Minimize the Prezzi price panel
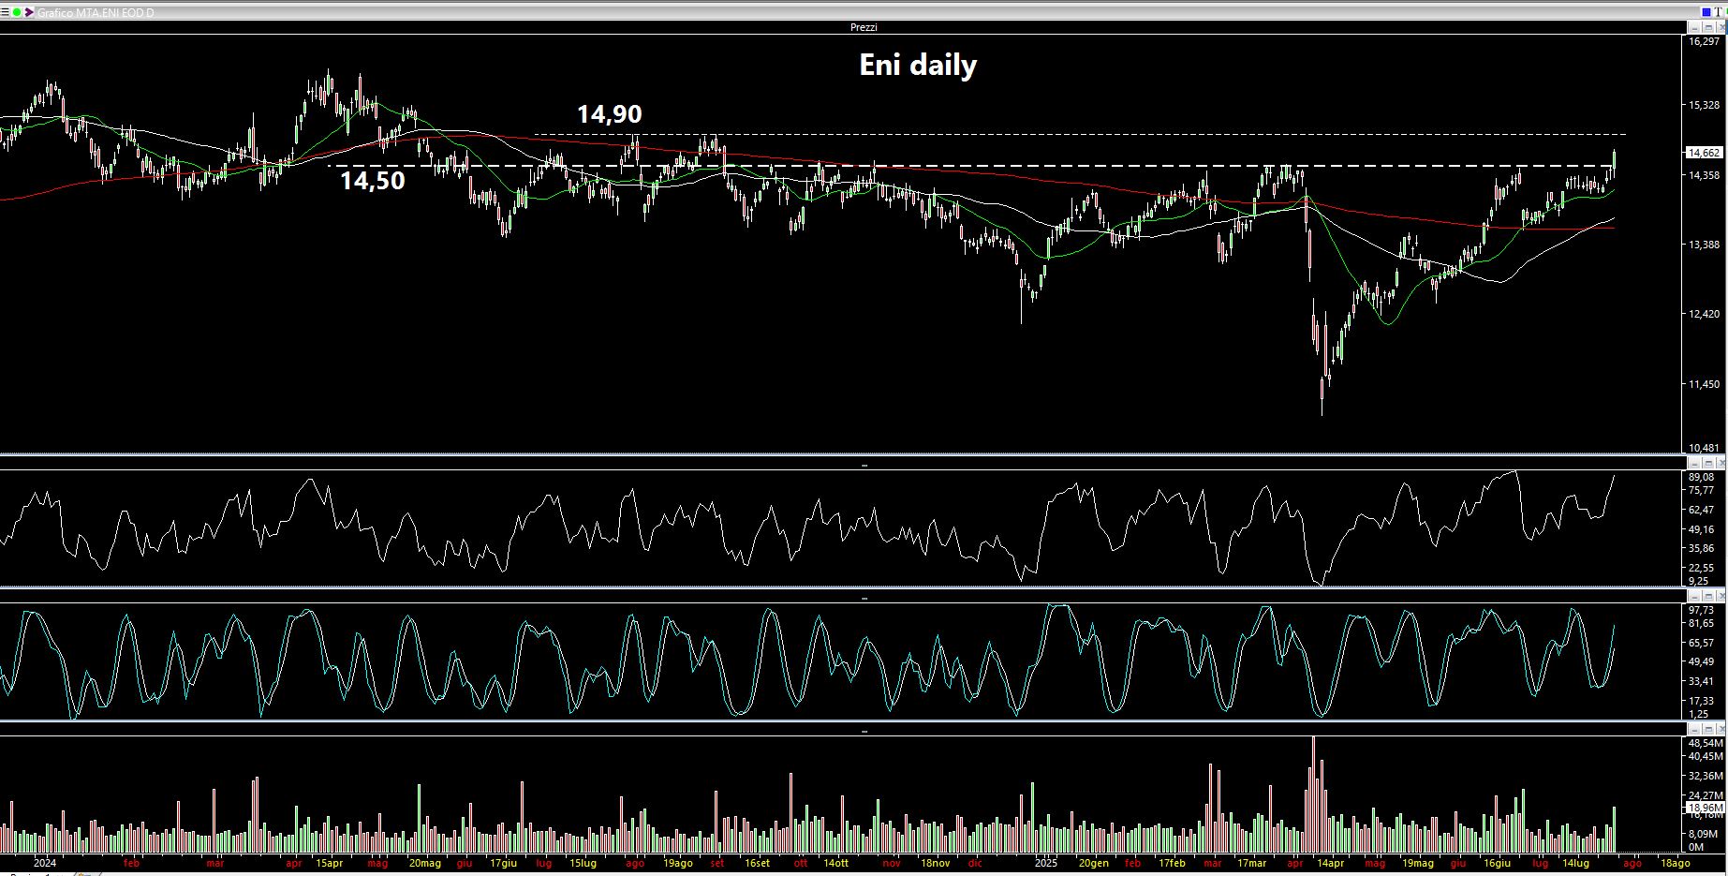The height and width of the screenshot is (876, 1728). [1694, 27]
